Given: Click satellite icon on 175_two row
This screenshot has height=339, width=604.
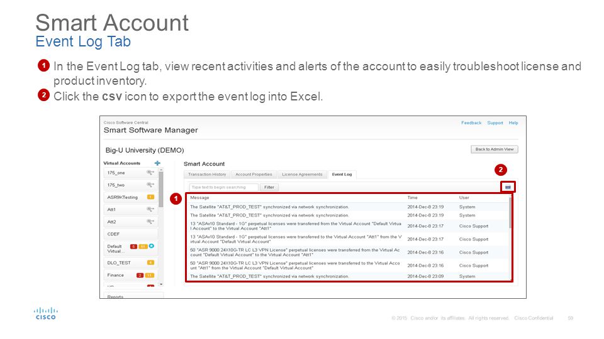Looking at the screenshot, I should click(x=150, y=185).
